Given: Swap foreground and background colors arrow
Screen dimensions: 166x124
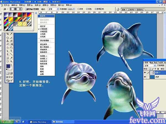Looking at the screenshot, I should pyautogui.click(x=11, y=65).
